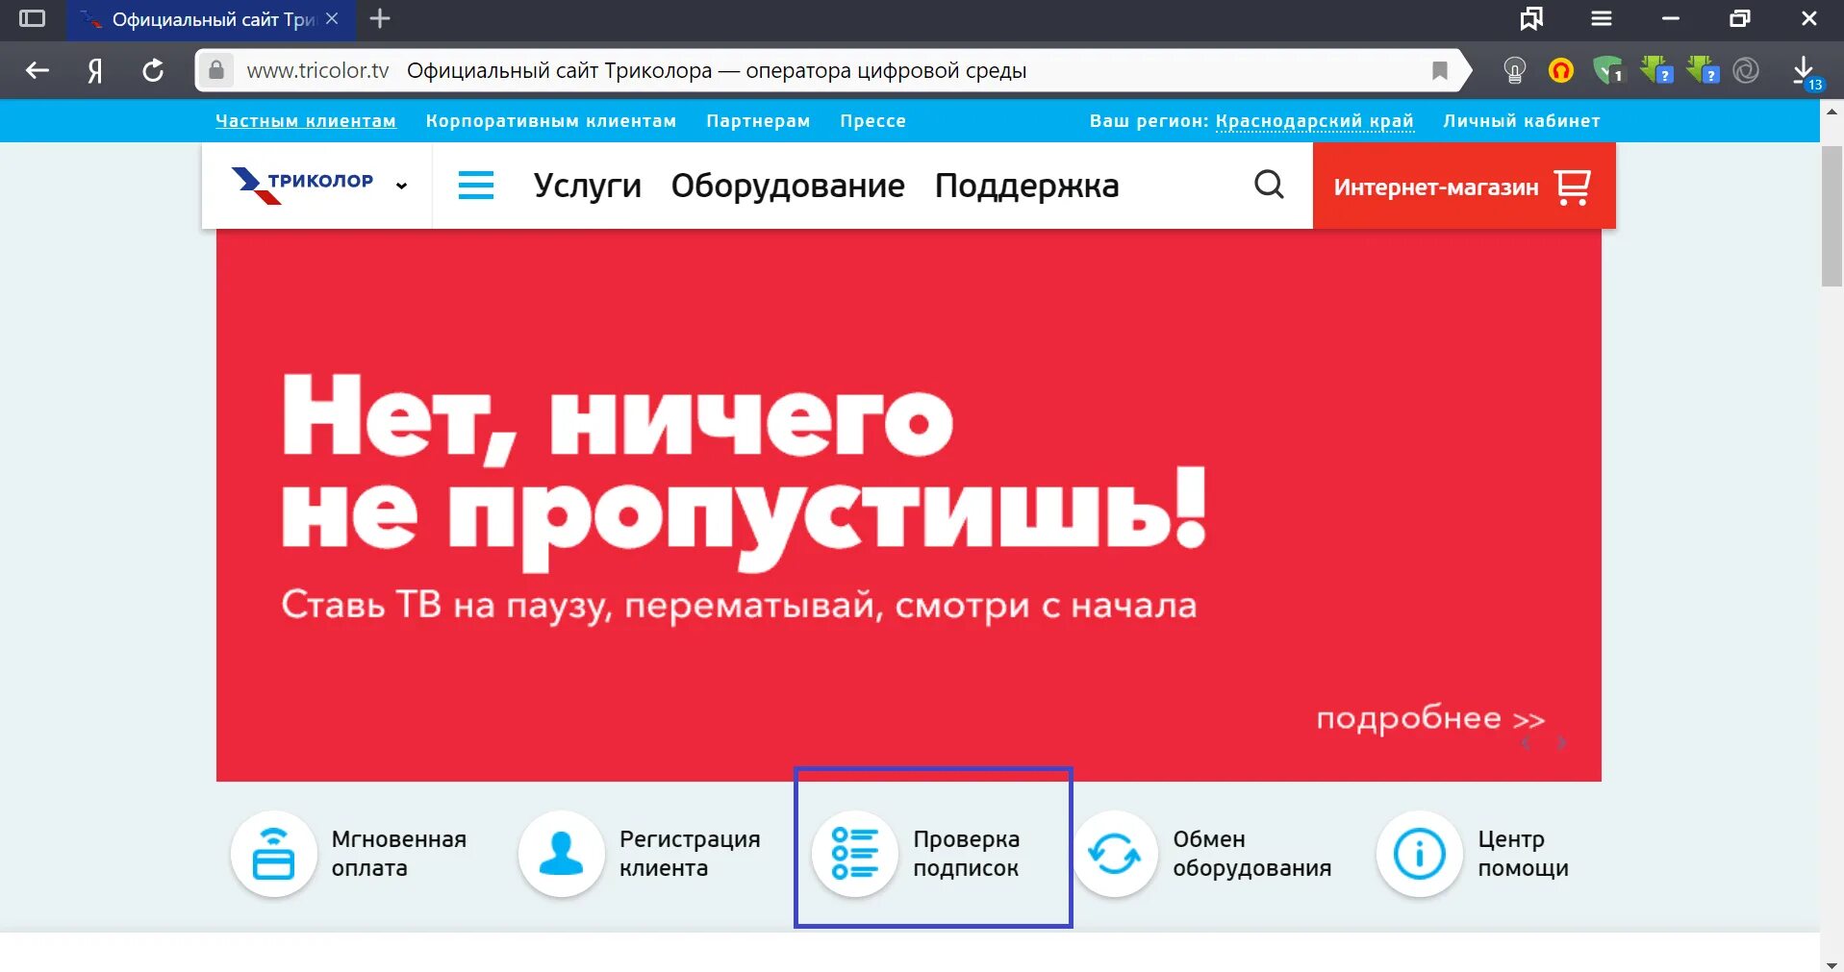Click the second green download-arrow extension icon
The height and width of the screenshot is (972, 1844).
click(x=1702, y=70)
